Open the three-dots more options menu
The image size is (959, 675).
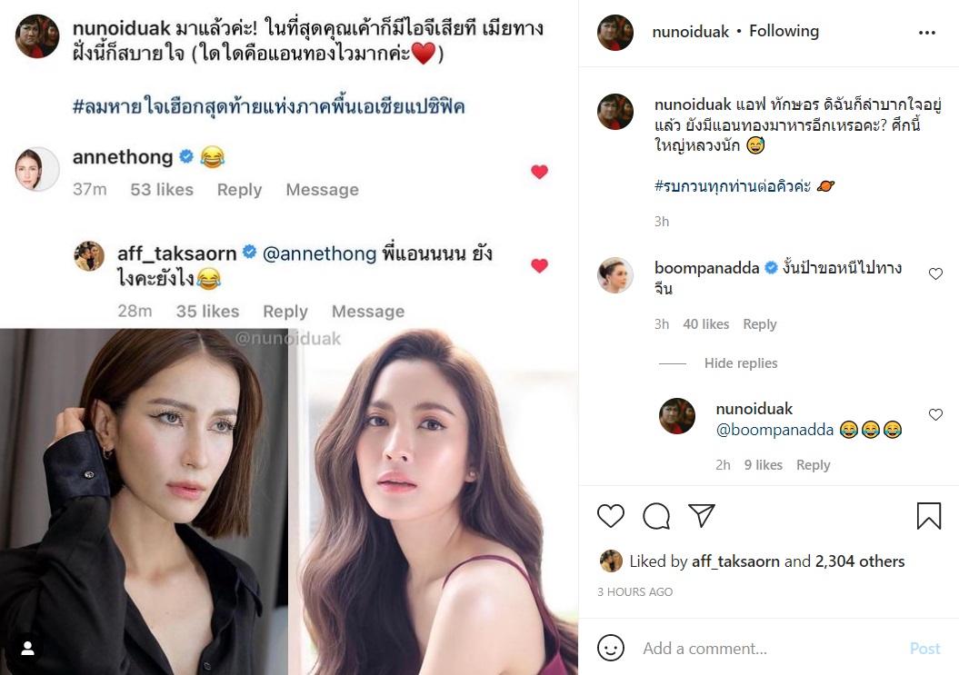(926, 33)
